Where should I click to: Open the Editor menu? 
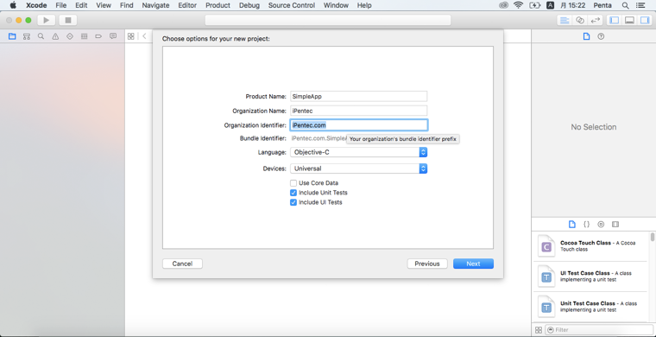point(187,5)
